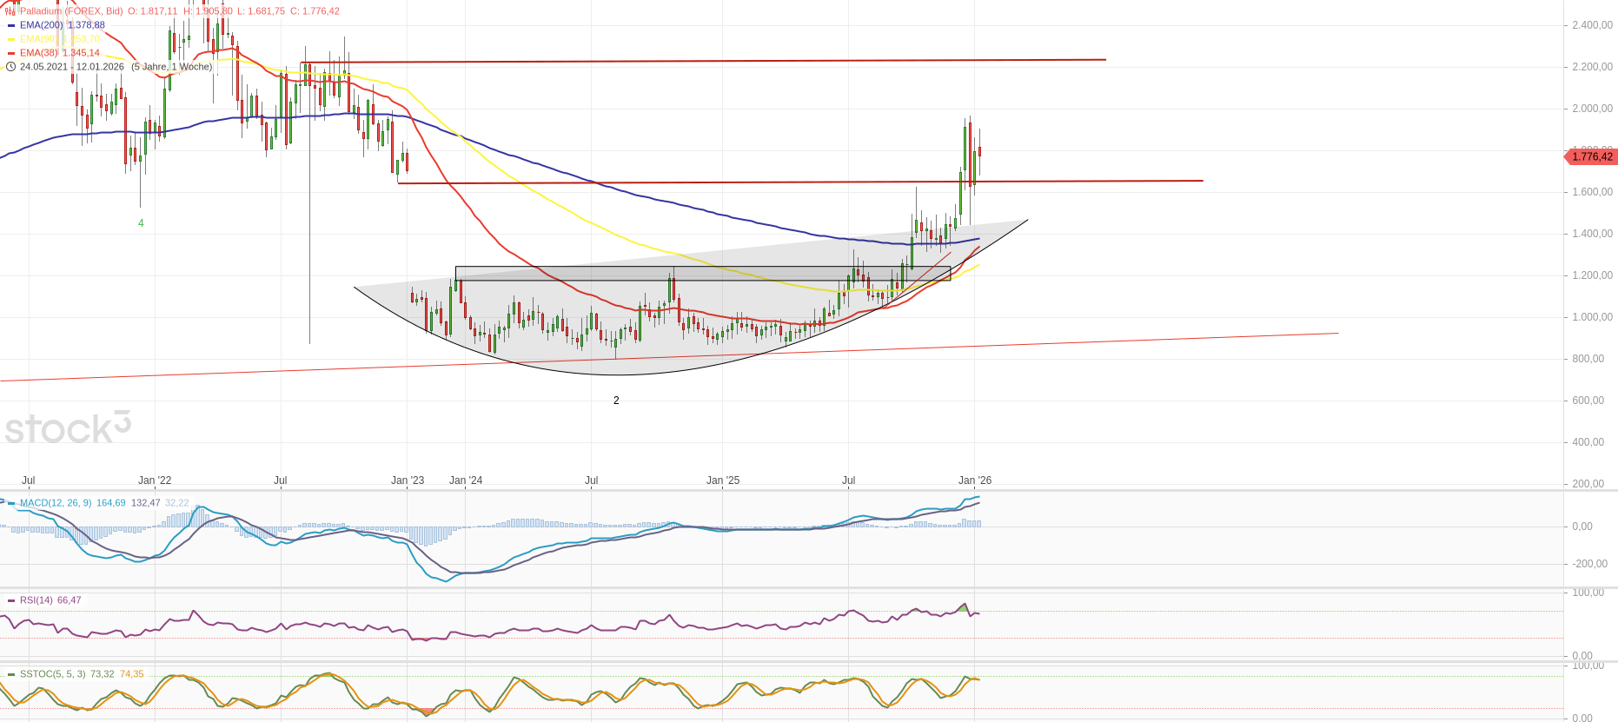Open the EMA(200) indicator settings label
This screenshot has width=1618, height=722.
[41, 25]
